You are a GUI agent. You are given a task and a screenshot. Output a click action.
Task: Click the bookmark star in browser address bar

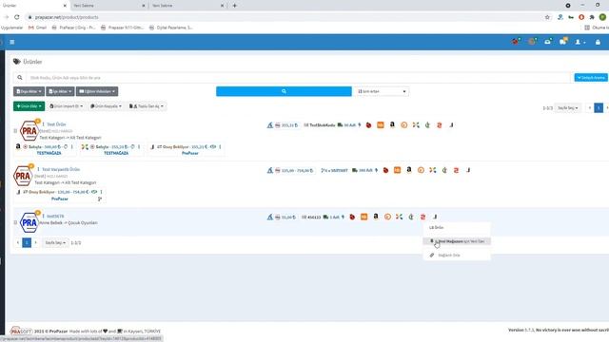coord(547,17)
